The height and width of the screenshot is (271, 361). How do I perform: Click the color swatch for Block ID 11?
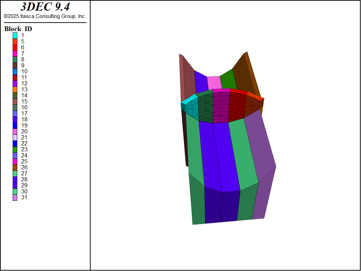point(15,77)
